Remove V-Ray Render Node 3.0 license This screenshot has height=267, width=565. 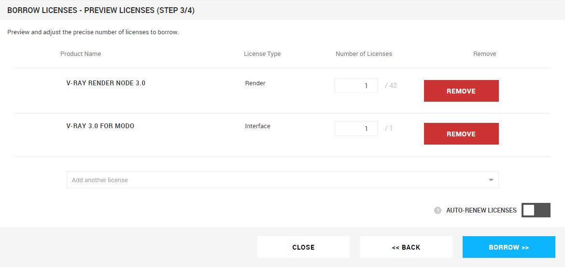(461, 91)
